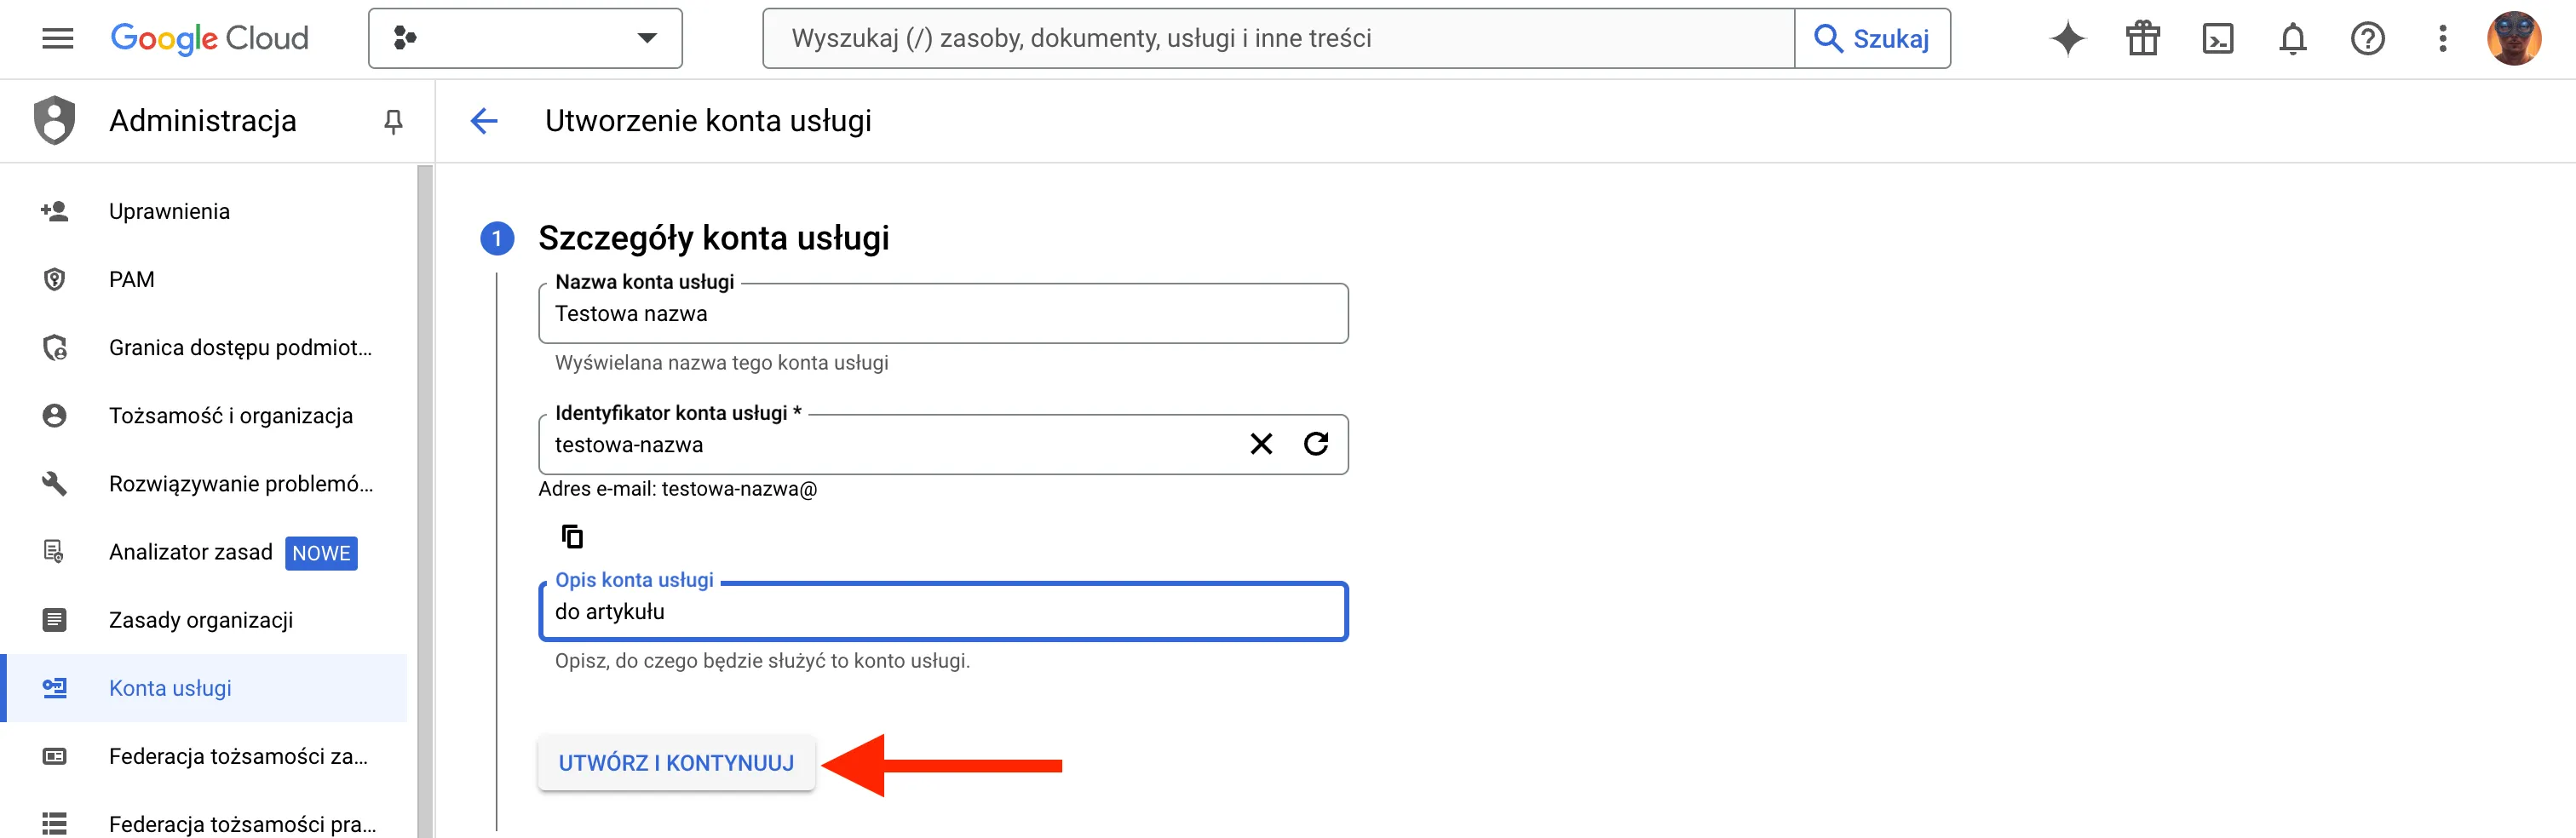Image resolution: width=2576 pixels, height=838 pixels.
Task: Open the help question mark menu
Action: (x=2368, y=39)
